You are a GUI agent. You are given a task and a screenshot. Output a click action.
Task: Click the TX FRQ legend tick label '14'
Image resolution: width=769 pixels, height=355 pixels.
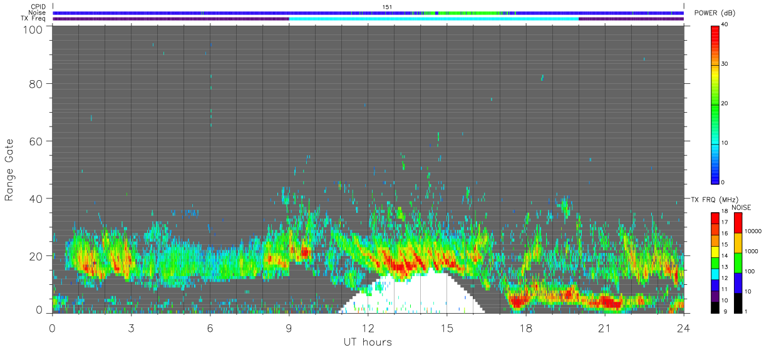[x=725, y=255]
